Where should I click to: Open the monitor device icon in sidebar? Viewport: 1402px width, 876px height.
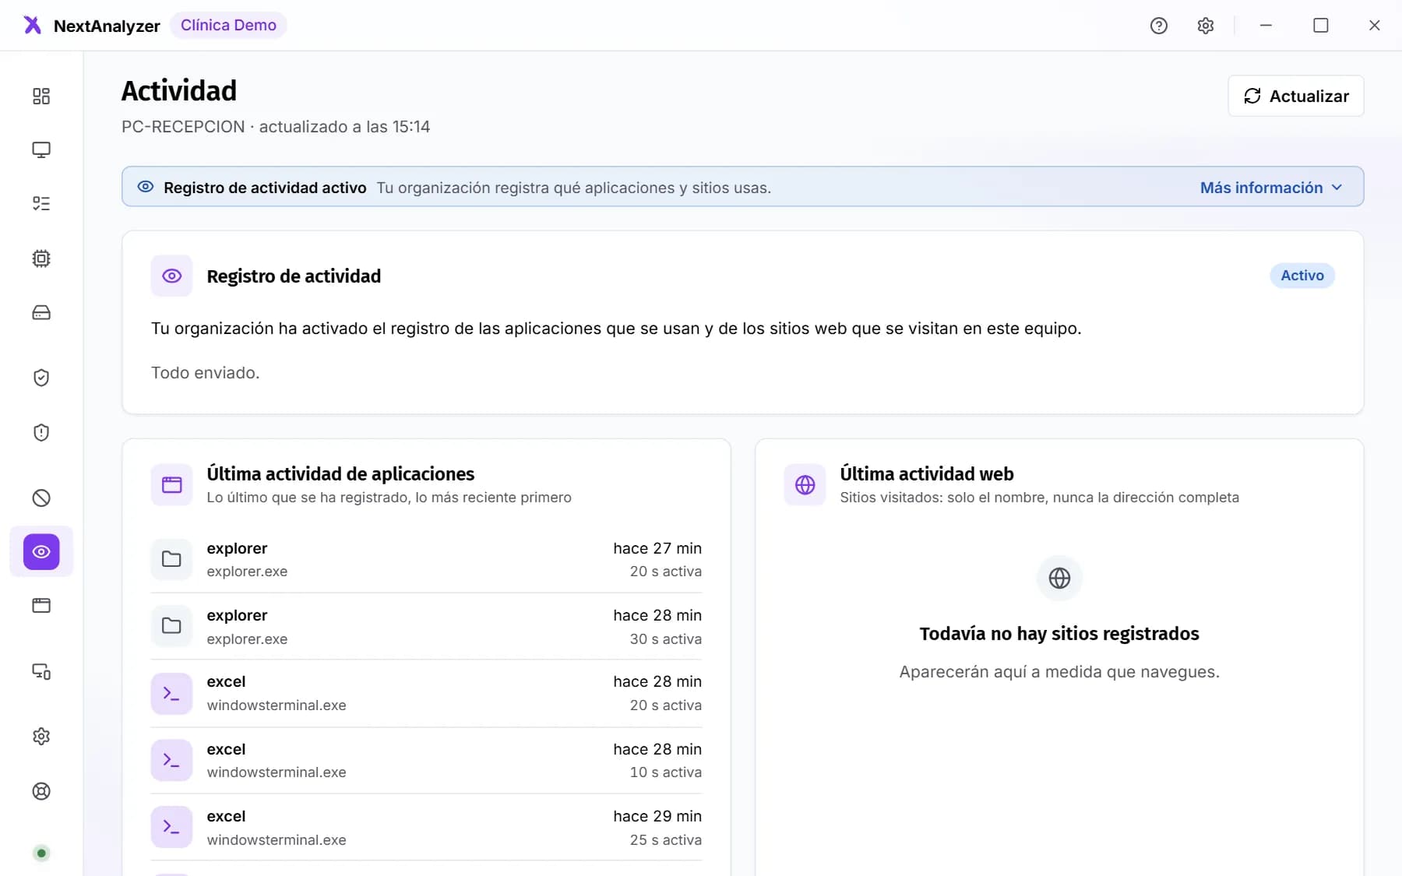41,150
